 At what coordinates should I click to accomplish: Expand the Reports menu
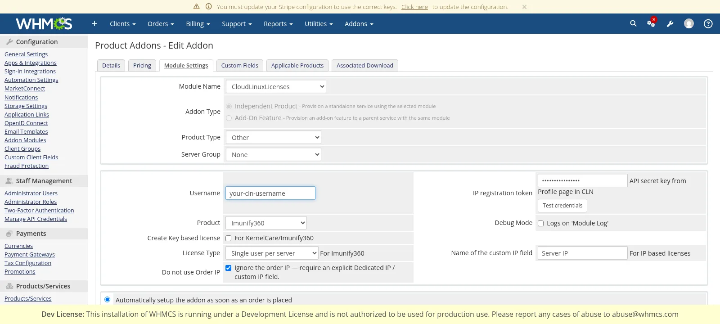278,24
